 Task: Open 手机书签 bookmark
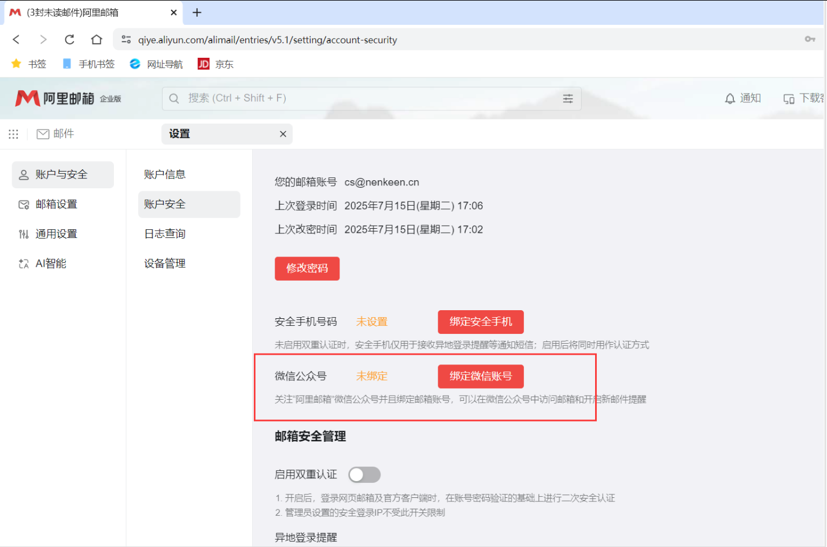pos(88,64)
